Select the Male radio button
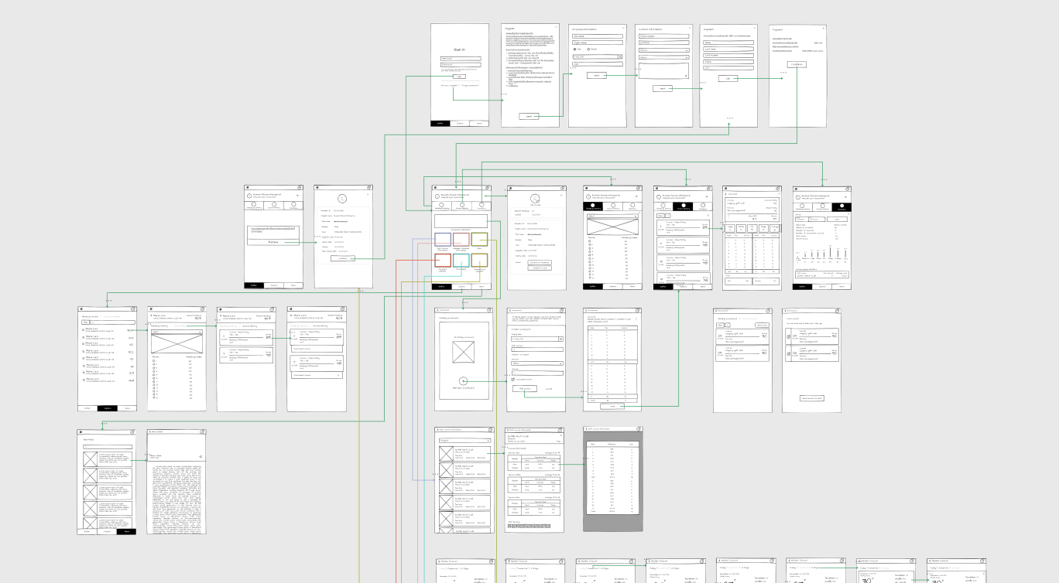This screenshot has height=583, width=1059. [574, 49]
